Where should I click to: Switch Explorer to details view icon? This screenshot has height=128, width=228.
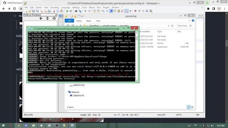pos(188,107)
